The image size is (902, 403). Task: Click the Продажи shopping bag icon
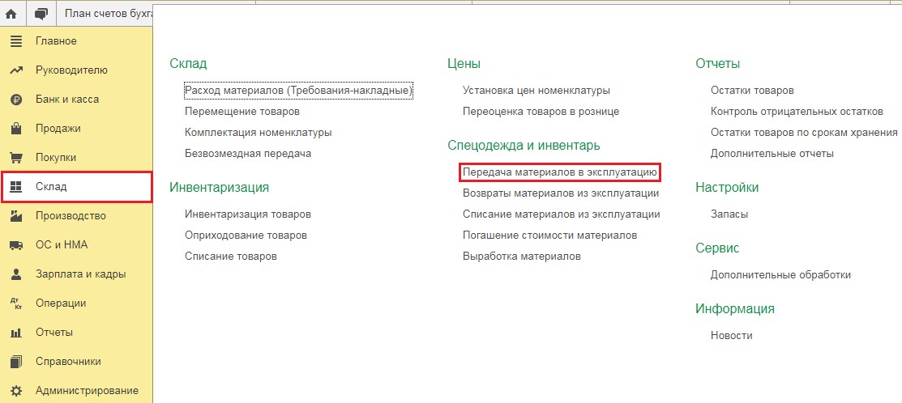click(15, 129)
